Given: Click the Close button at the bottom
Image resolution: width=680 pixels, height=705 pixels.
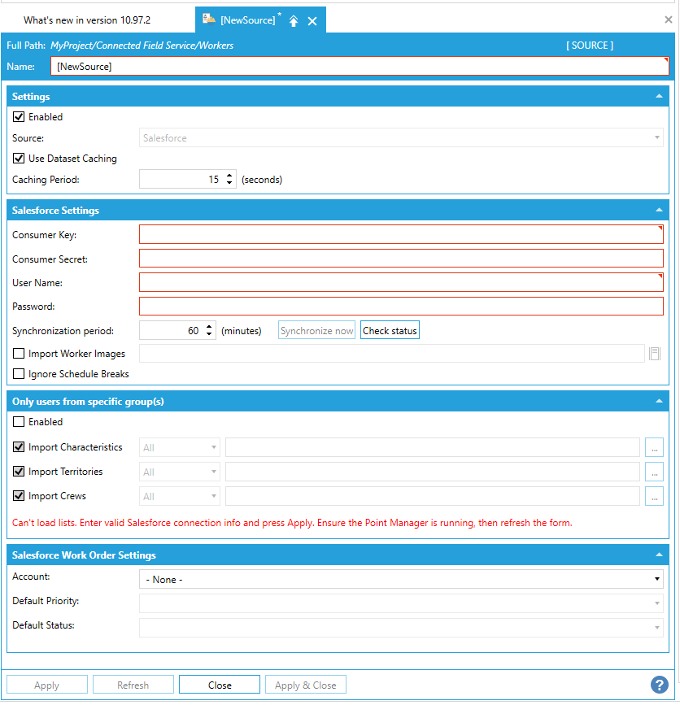Looking at the screenshot, I should 220,685.
